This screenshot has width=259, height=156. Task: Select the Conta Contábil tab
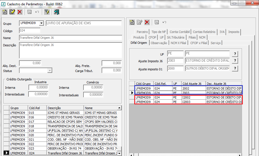coord(179,32)
